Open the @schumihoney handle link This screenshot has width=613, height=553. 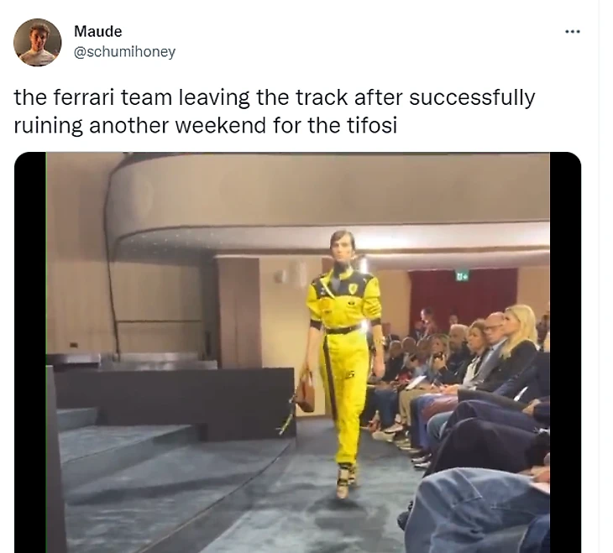coord(125,51)
